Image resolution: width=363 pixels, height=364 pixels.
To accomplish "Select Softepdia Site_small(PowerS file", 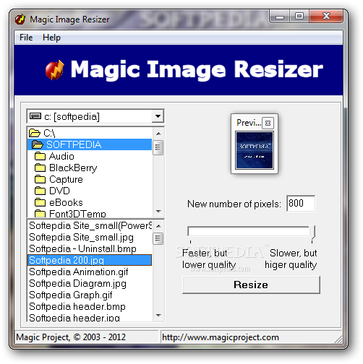I will (90, 226).
